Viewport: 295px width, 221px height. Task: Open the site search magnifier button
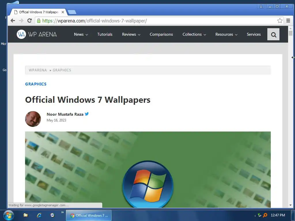[273, 34]
